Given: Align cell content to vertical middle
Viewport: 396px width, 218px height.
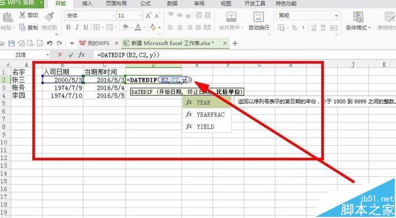Looking at the screenshot, I should click(180, 15).
